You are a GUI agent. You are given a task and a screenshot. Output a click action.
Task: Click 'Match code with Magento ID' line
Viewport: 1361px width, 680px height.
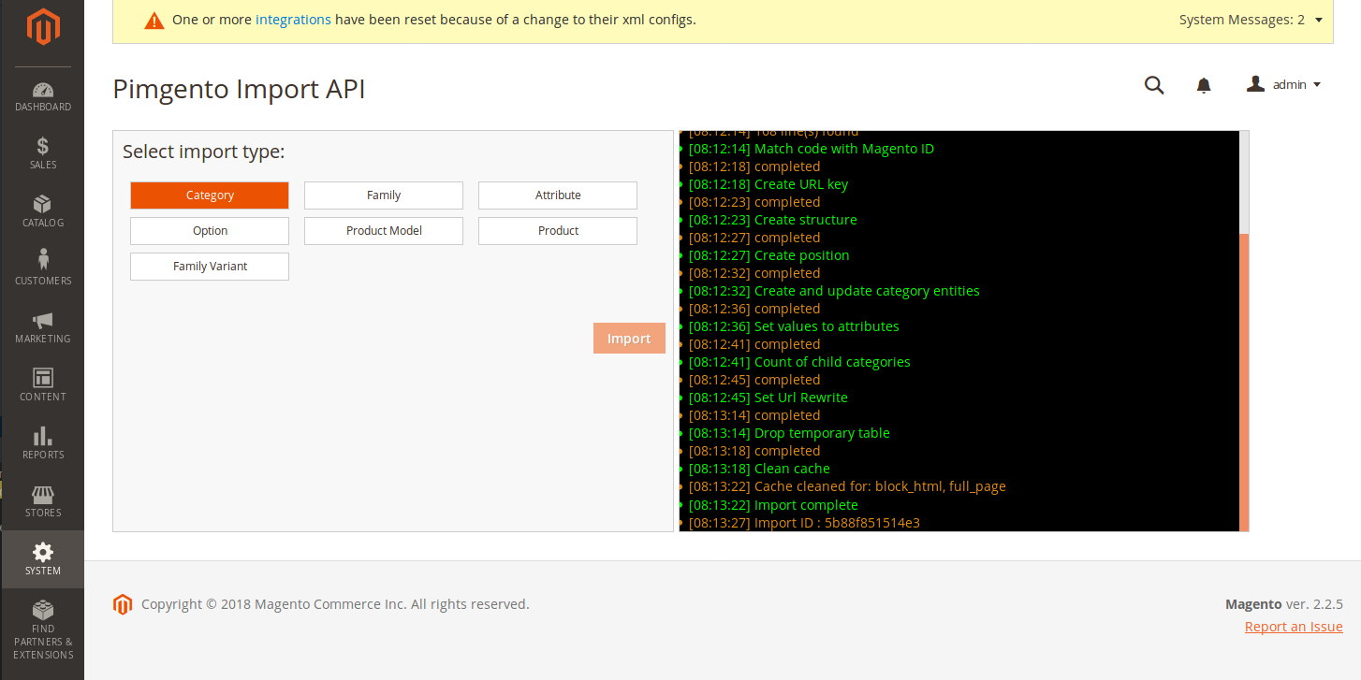(811, 149)
